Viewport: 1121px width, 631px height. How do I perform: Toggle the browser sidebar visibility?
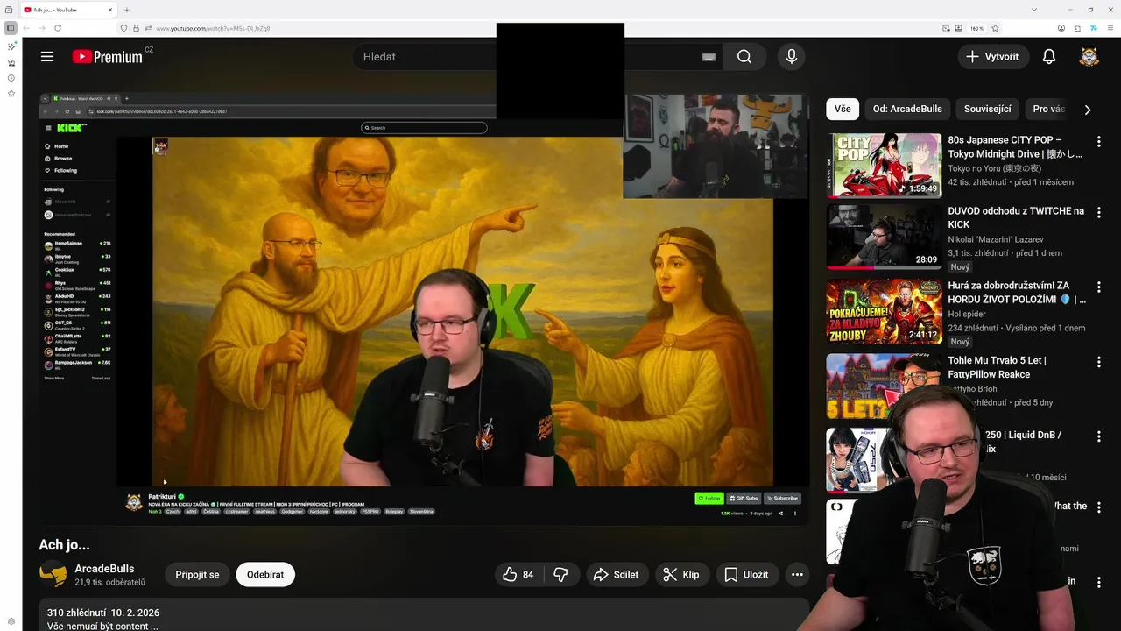(11, 28)
